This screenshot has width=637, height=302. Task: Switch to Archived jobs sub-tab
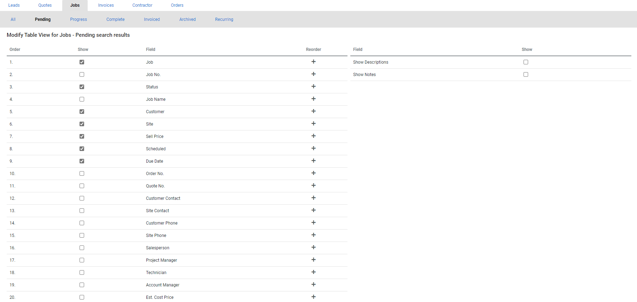point(187,19)
